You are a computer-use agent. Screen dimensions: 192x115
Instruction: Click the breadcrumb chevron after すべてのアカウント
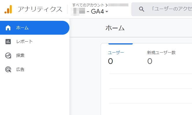106,5
